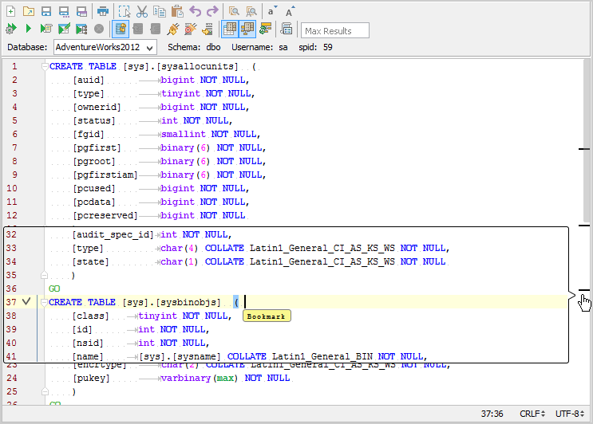Click the orange plug icon
593x424 pixels.
(x=173, y=29)
